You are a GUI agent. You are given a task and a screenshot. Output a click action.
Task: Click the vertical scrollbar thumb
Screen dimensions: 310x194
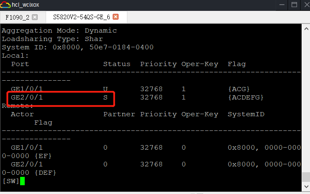(x=306, y=177)
